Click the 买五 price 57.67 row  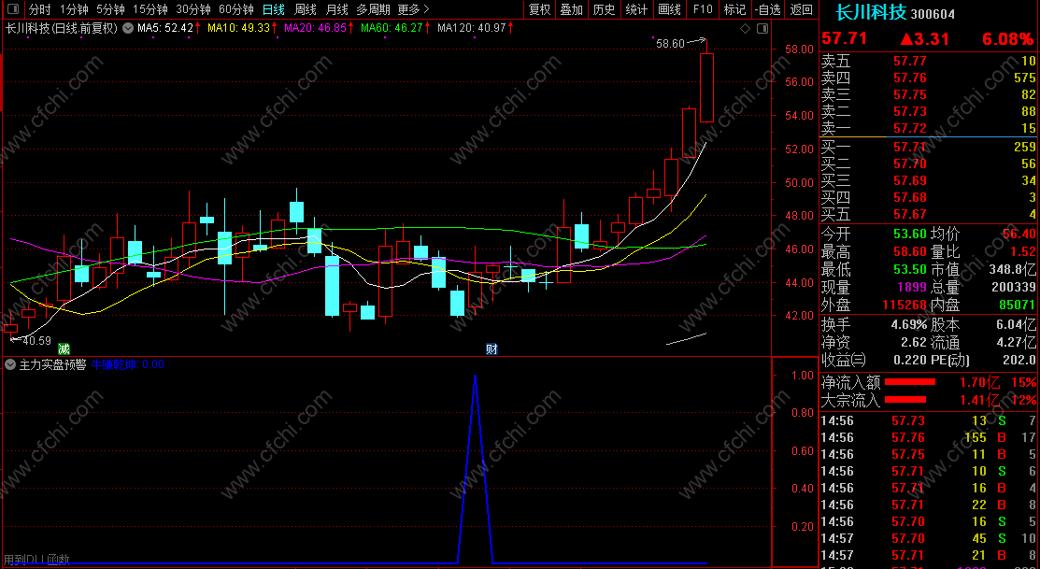point(929,214)
